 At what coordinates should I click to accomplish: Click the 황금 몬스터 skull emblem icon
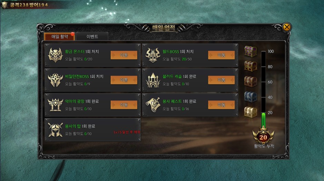(55, 55)
